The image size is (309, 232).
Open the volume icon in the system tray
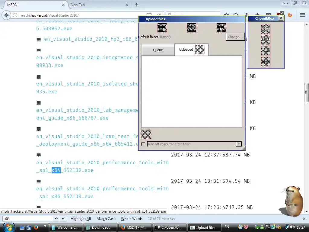pyautogui.click(x=292, y=227)
